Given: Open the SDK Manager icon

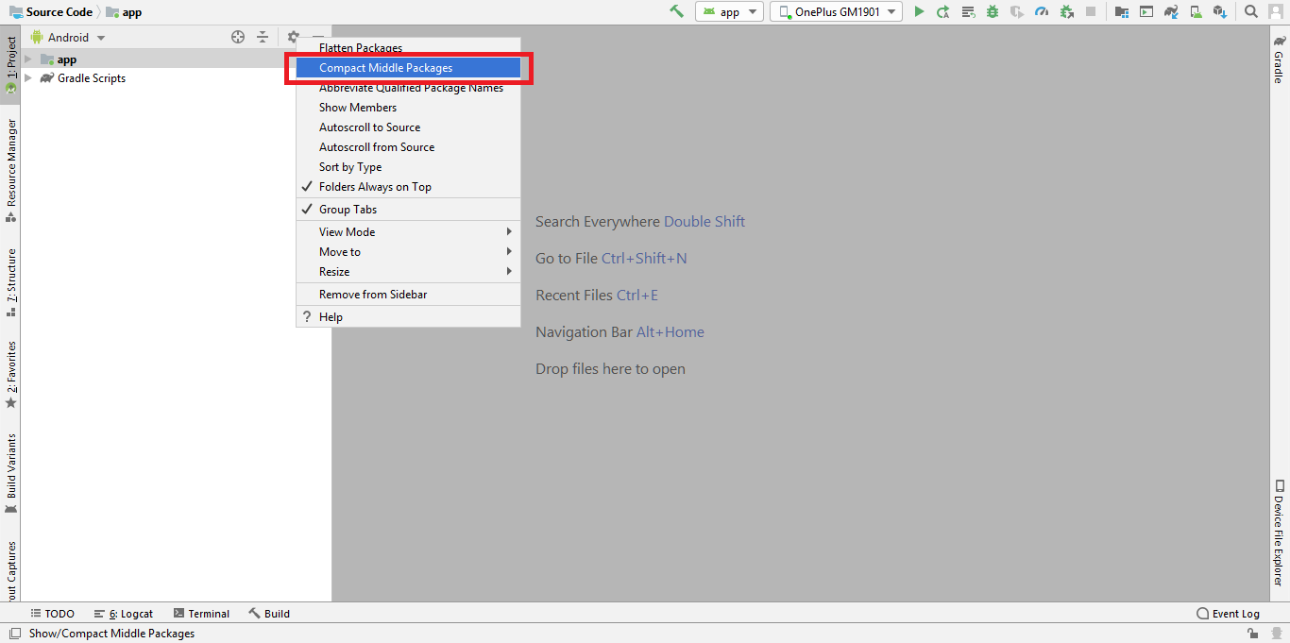Looking at the screenshot, I should point(1219,11).
